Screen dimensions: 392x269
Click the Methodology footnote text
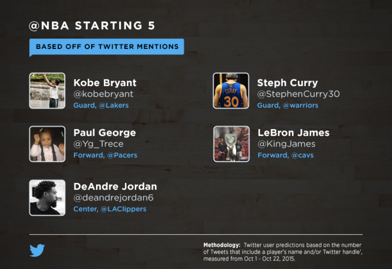[283, 252]
